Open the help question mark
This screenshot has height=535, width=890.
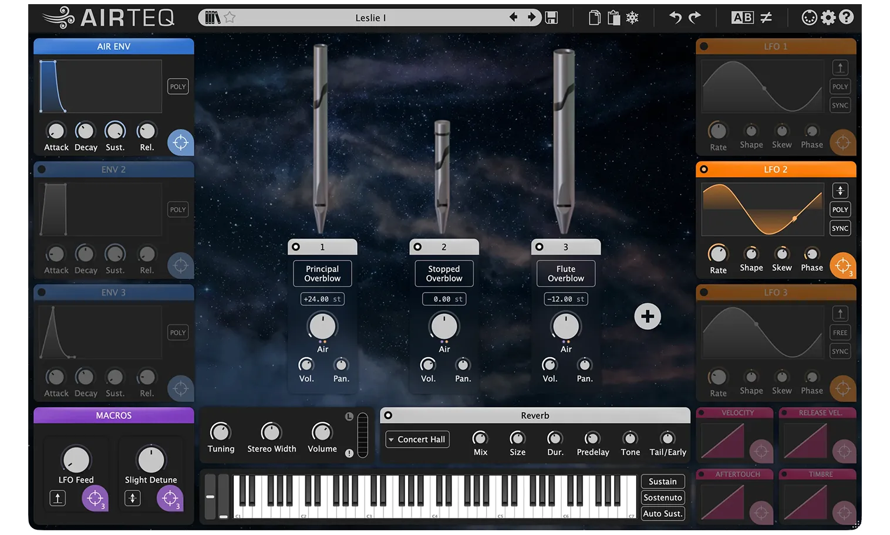click(x=846, y=18)
